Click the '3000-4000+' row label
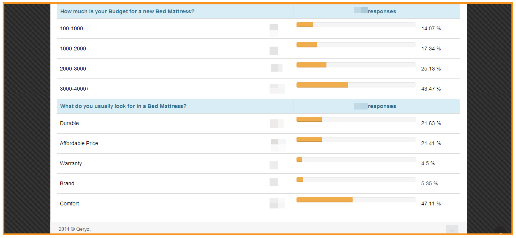Screen dimensions: 516x238 [74, 89]
